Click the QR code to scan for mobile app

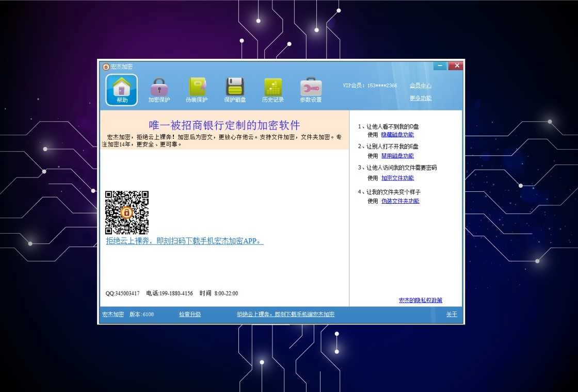[126, 211]
